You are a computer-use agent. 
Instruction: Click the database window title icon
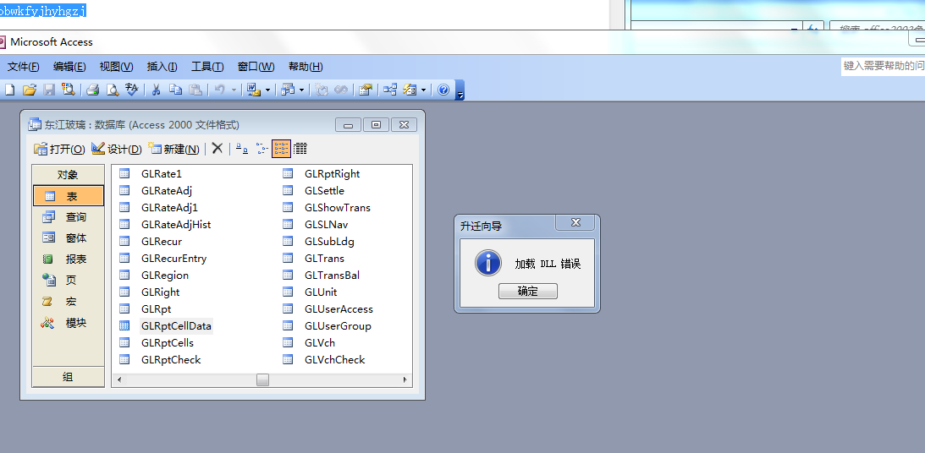(x=35, y=124)
